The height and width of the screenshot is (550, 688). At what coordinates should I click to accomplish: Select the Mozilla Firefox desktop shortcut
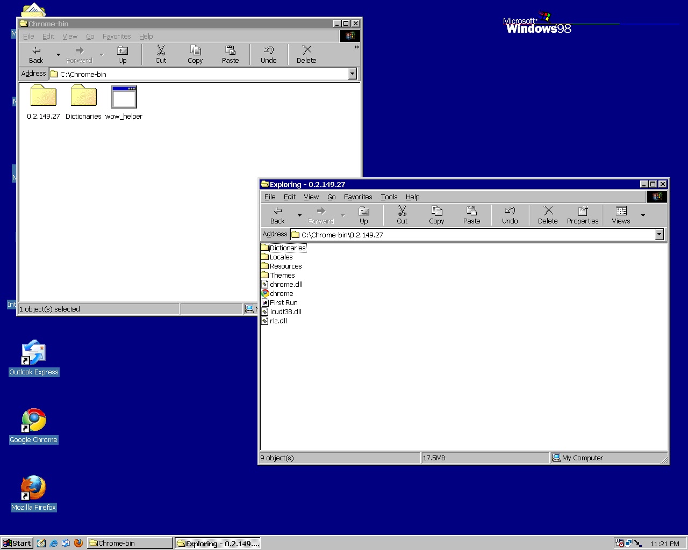point(33,493)
